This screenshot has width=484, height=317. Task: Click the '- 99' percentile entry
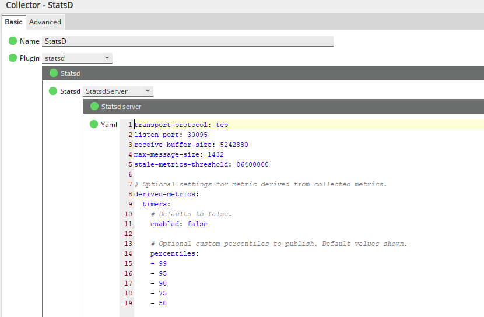coord(159,263)
